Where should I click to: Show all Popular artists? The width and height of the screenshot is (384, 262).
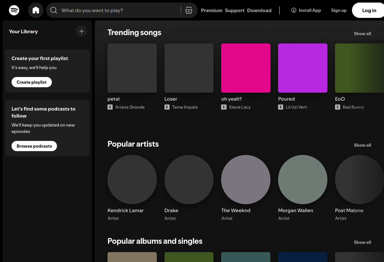tap(363, 145)
